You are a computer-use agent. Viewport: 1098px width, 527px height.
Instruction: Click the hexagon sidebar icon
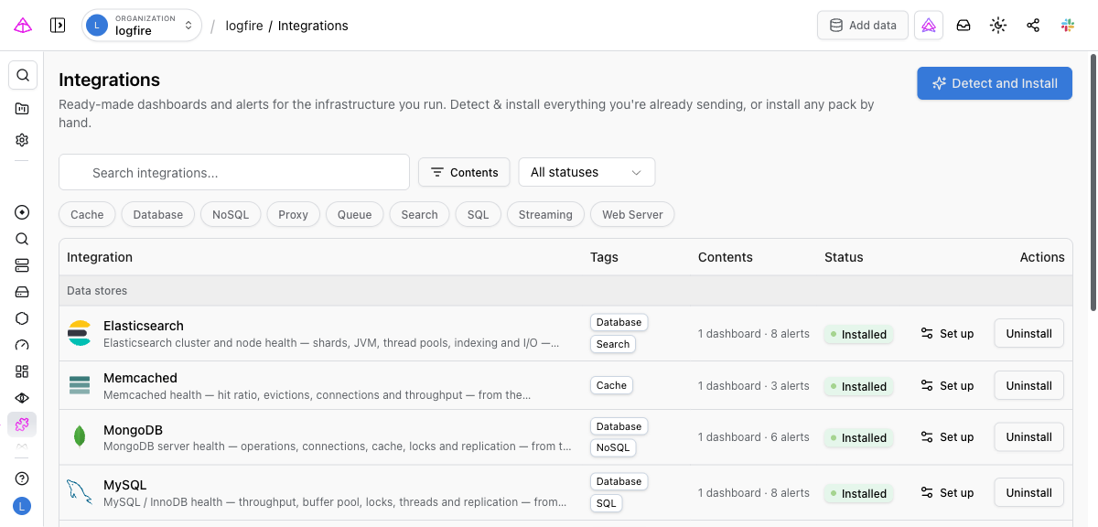click(22, 318)
